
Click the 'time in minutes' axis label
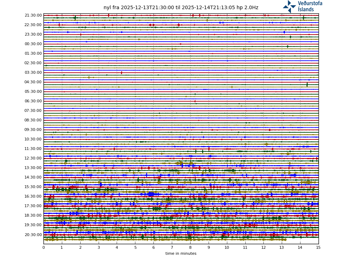coord(181,253)
